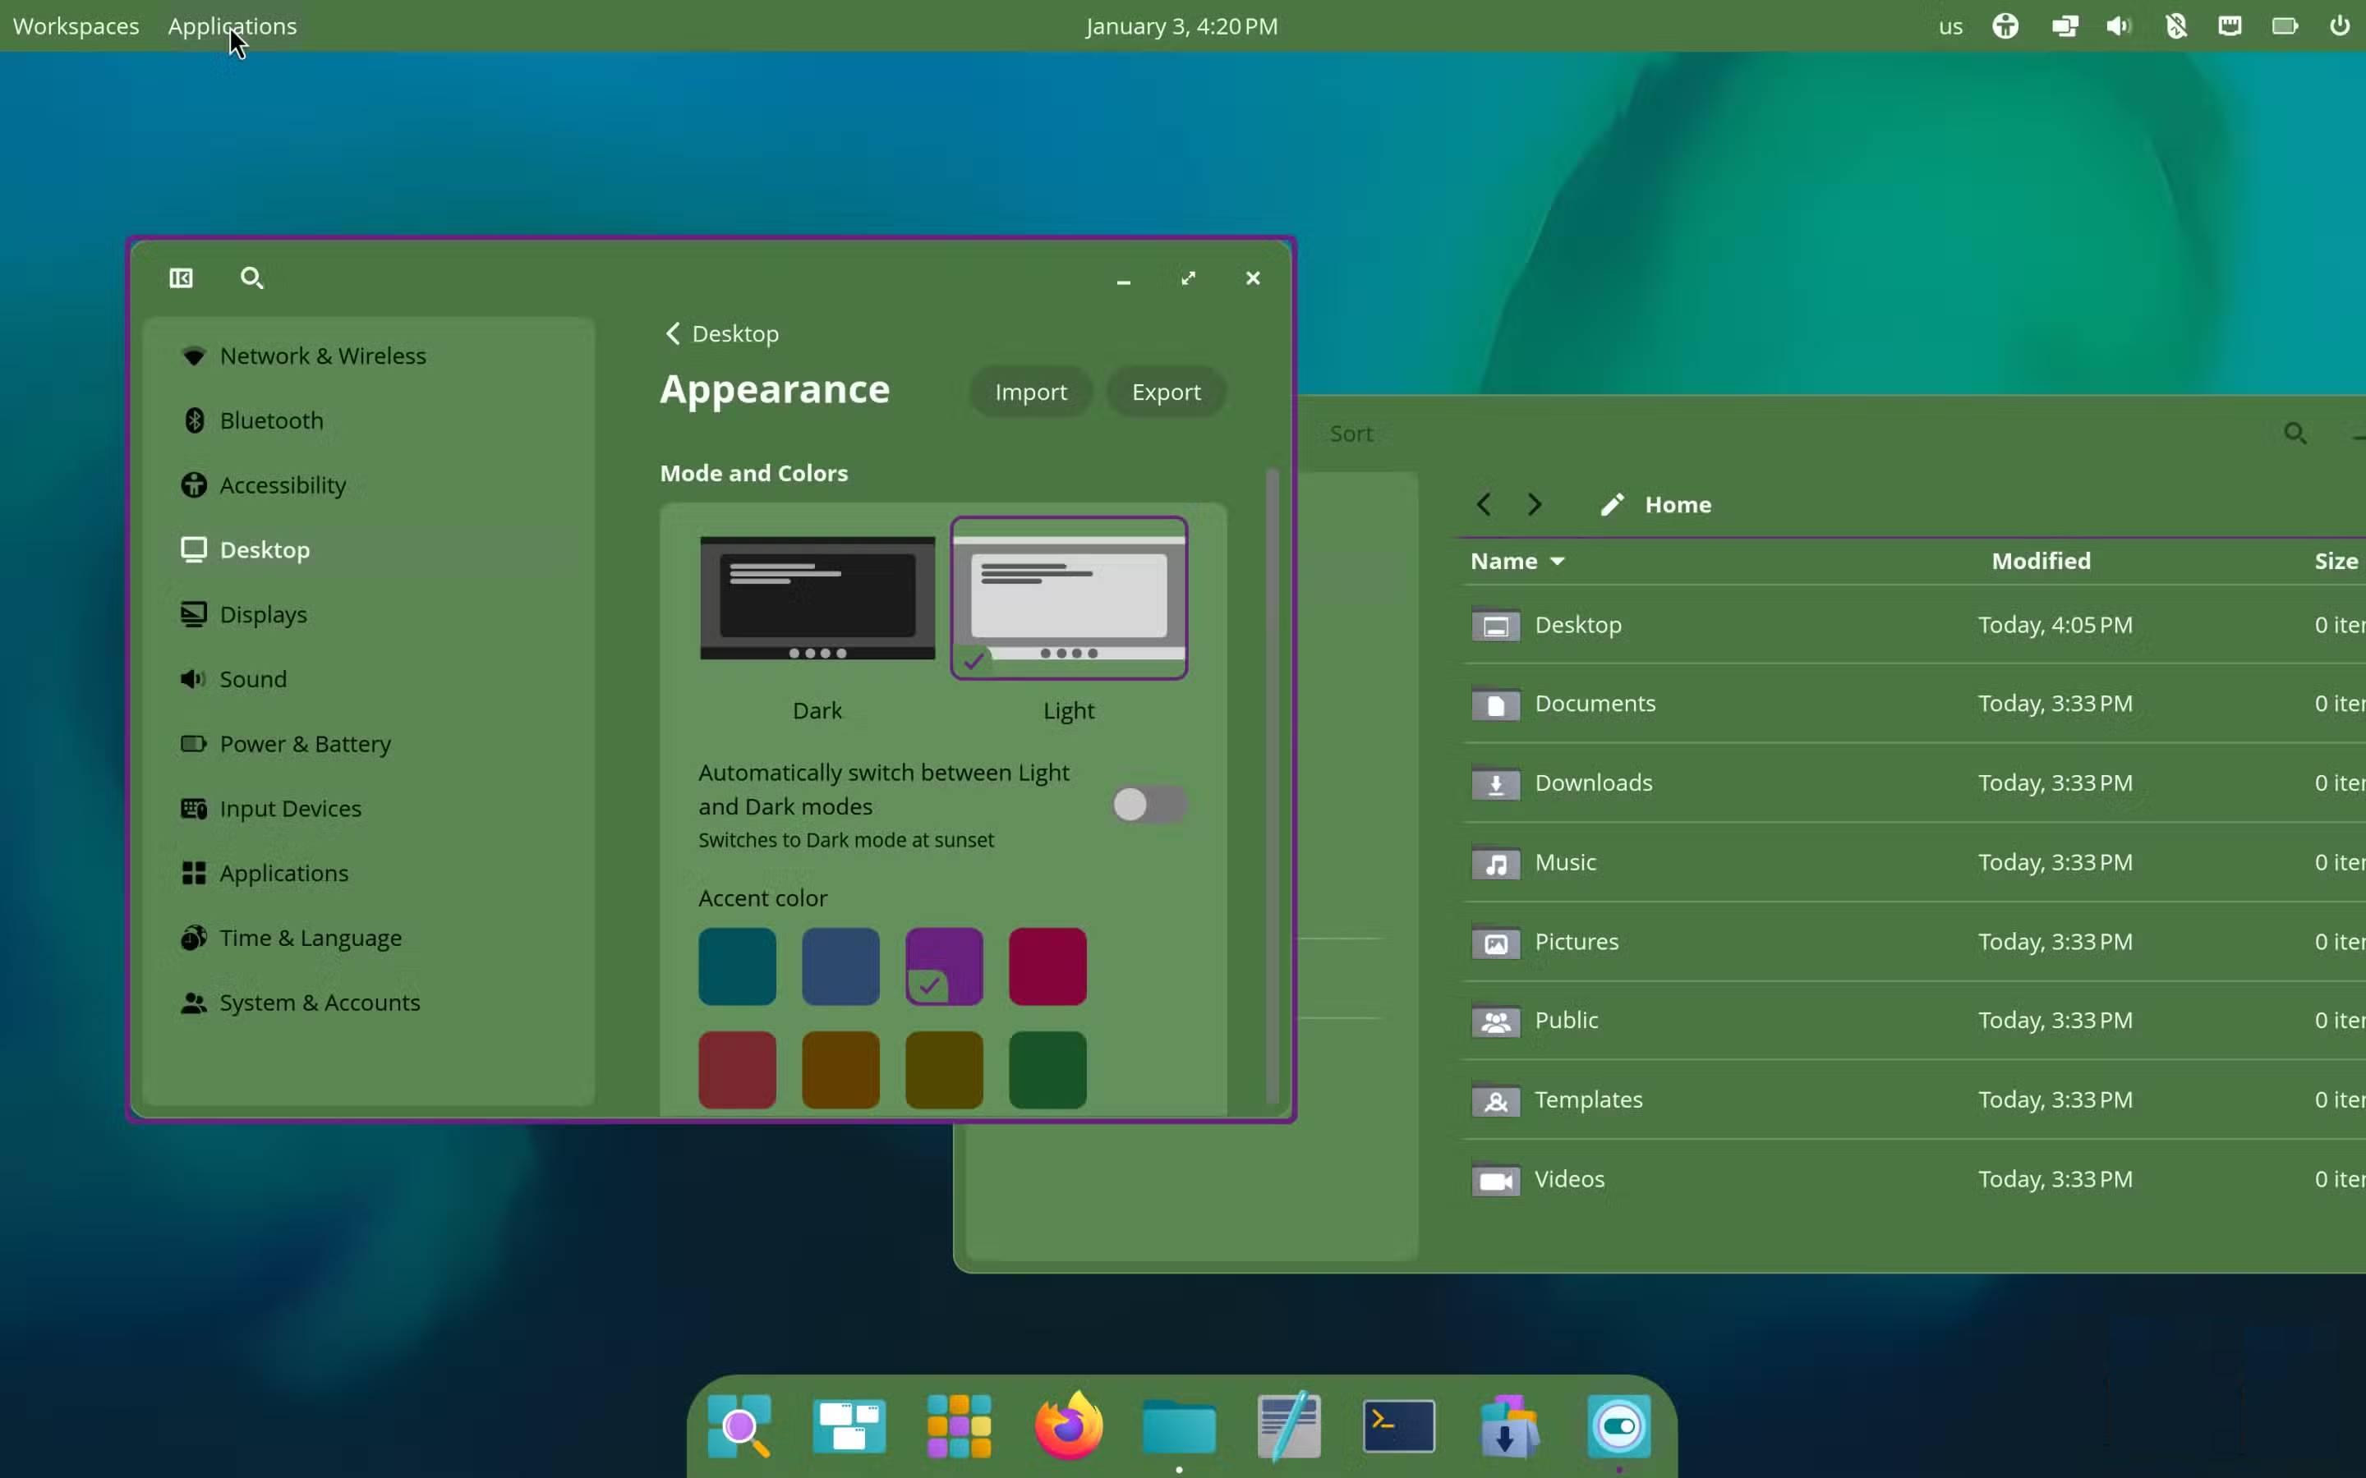Launch the terminal from the dock
Viewport: 2366px width, 1478px height.
coord(1398,1425)
